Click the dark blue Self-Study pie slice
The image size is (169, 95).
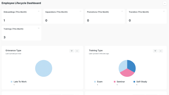point(132,66)
